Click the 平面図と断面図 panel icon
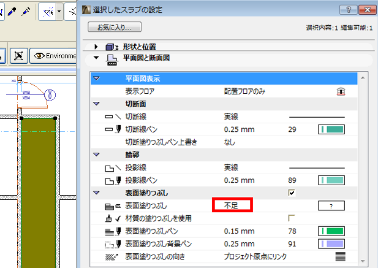Viewport: 378px width, 268px height. 112,60
